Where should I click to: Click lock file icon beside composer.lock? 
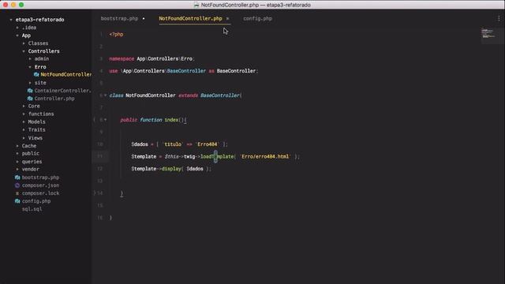pos(17,193)
